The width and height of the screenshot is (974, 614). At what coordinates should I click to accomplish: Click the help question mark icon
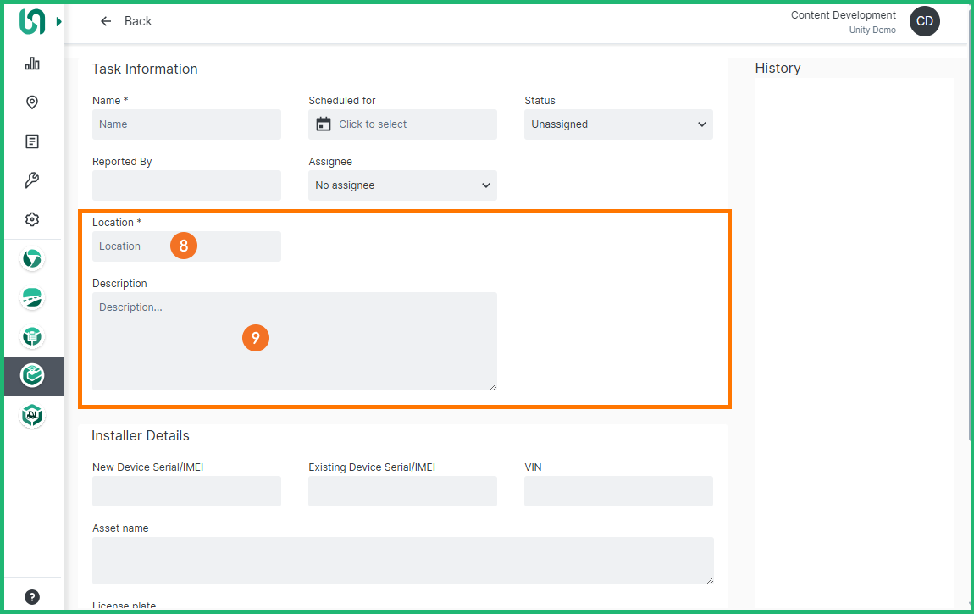click(32, 596)
